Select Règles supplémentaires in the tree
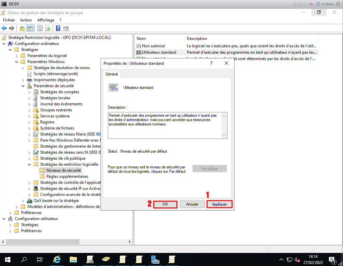The height and width of the screenshot is (266, 343). (67, 176)
